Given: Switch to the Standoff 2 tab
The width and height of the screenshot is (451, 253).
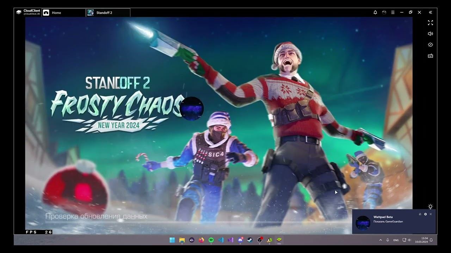Looking at the screenshot, I should point(108,13).
